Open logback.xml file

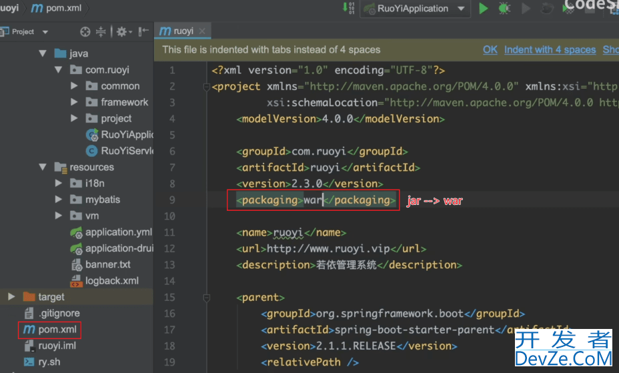[105, 281]
